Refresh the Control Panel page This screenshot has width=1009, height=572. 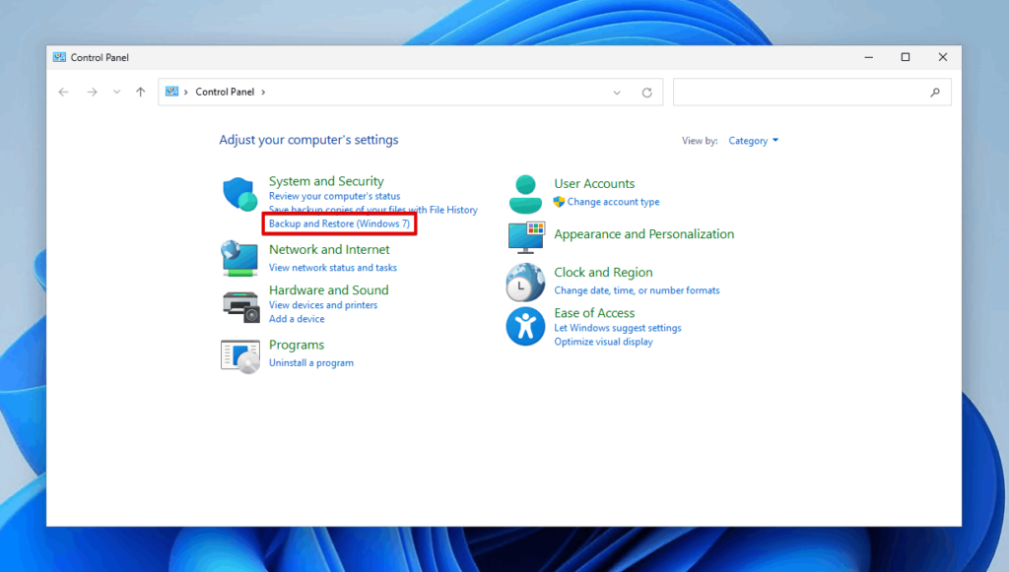click(647, 92)
